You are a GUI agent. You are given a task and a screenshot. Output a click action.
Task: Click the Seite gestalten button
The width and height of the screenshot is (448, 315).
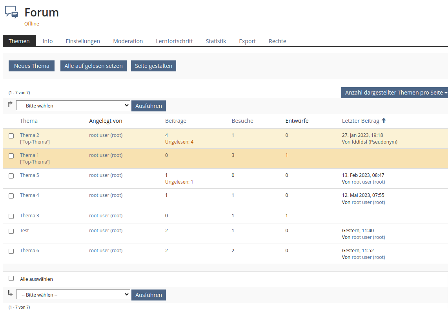153,66
